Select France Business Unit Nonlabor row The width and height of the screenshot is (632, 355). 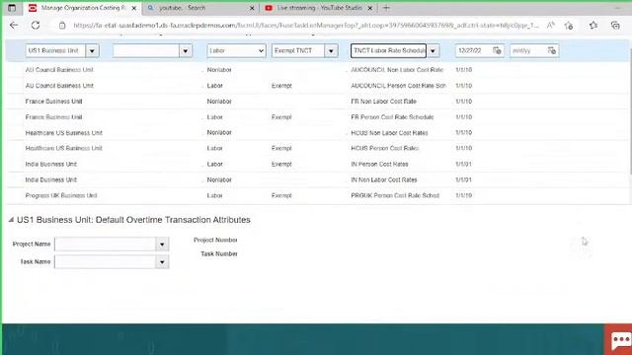(x=318, y=102)
